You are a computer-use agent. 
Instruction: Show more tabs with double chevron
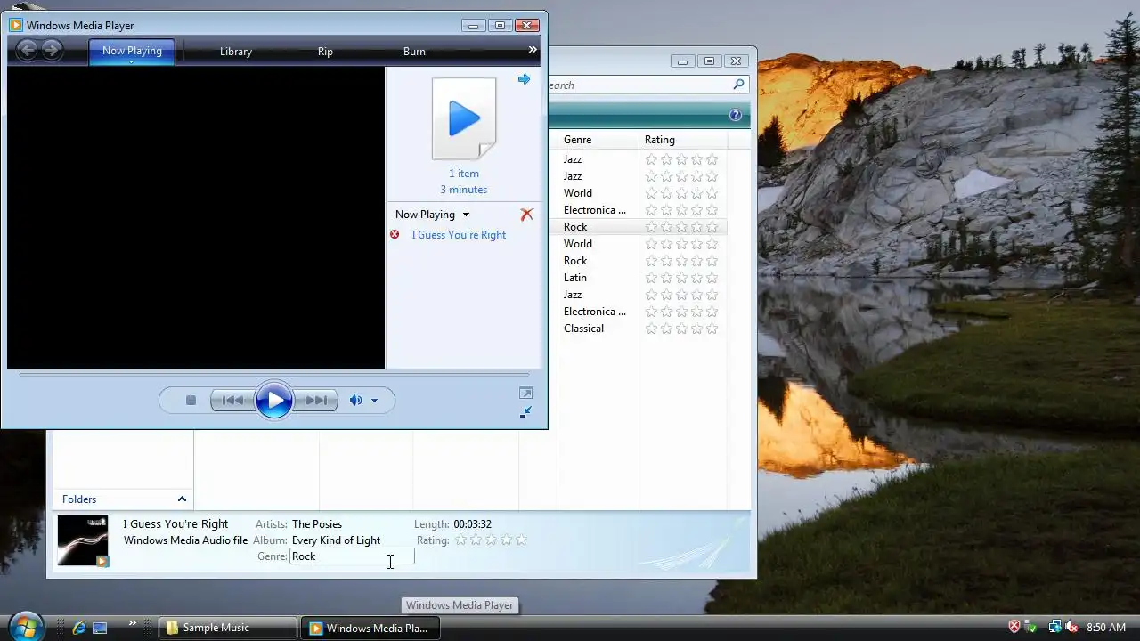[533, 50]
